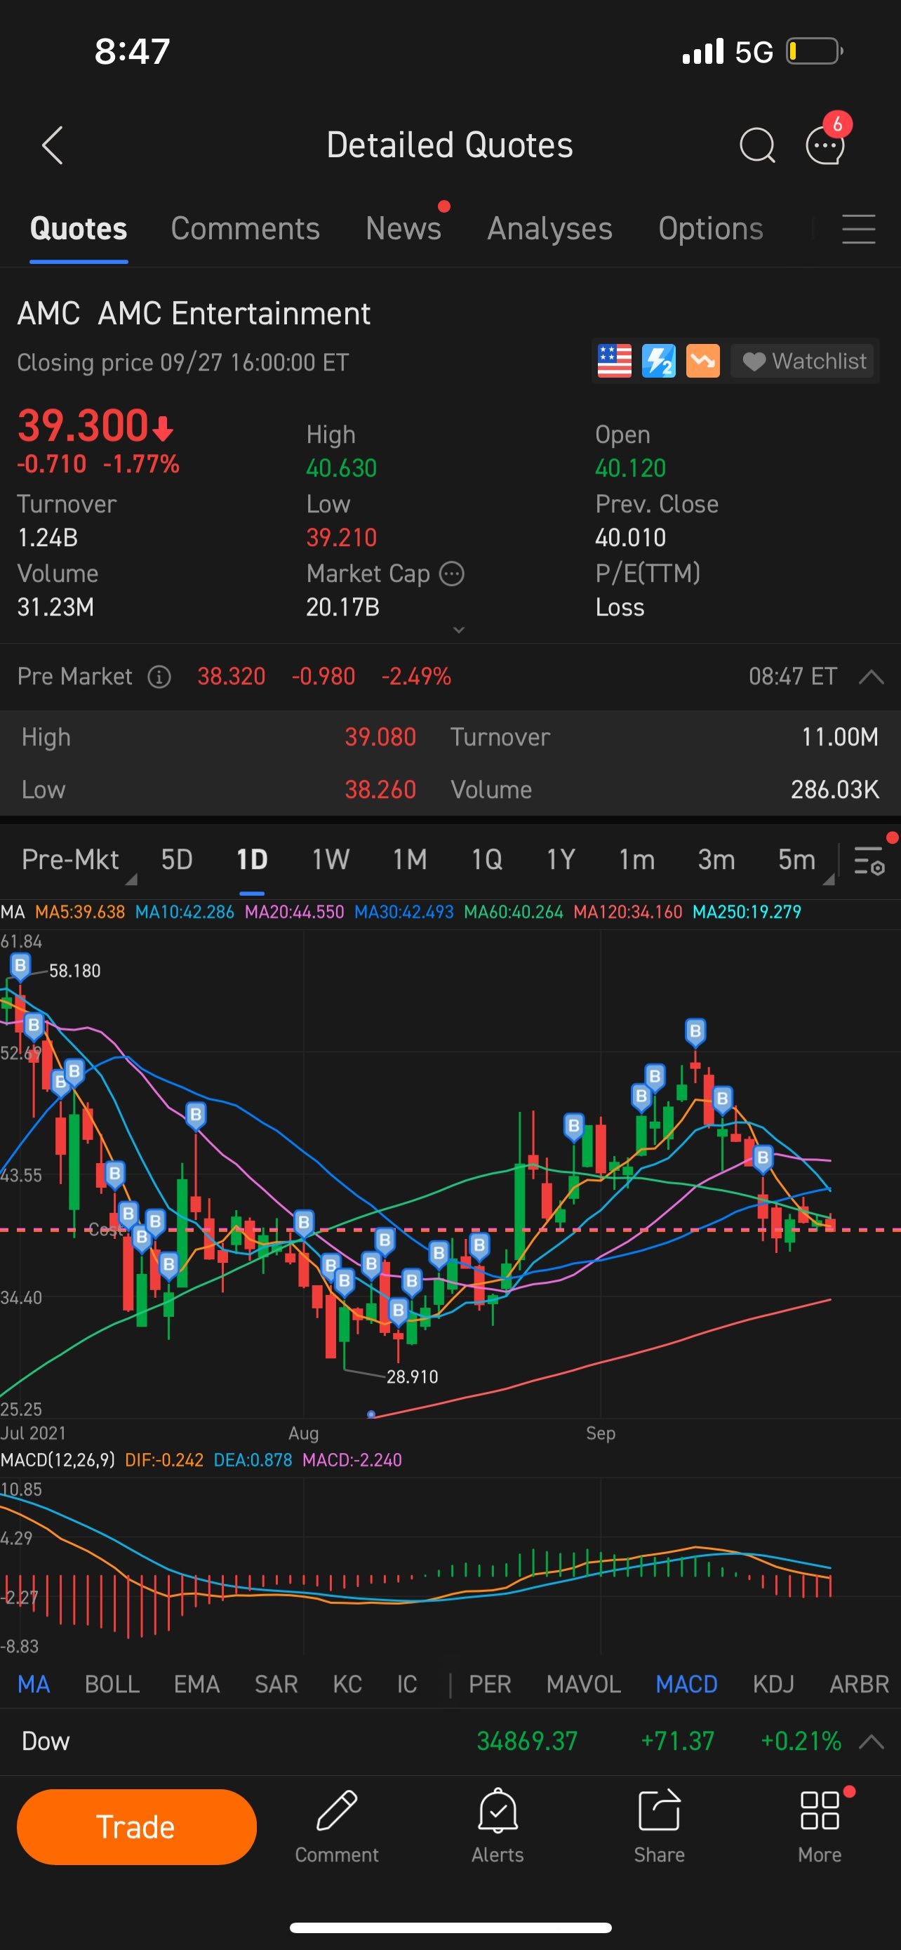This screenshot has width=901, height=1950.
Task: Select the 1Q chart range
Action: click(487, 860)
